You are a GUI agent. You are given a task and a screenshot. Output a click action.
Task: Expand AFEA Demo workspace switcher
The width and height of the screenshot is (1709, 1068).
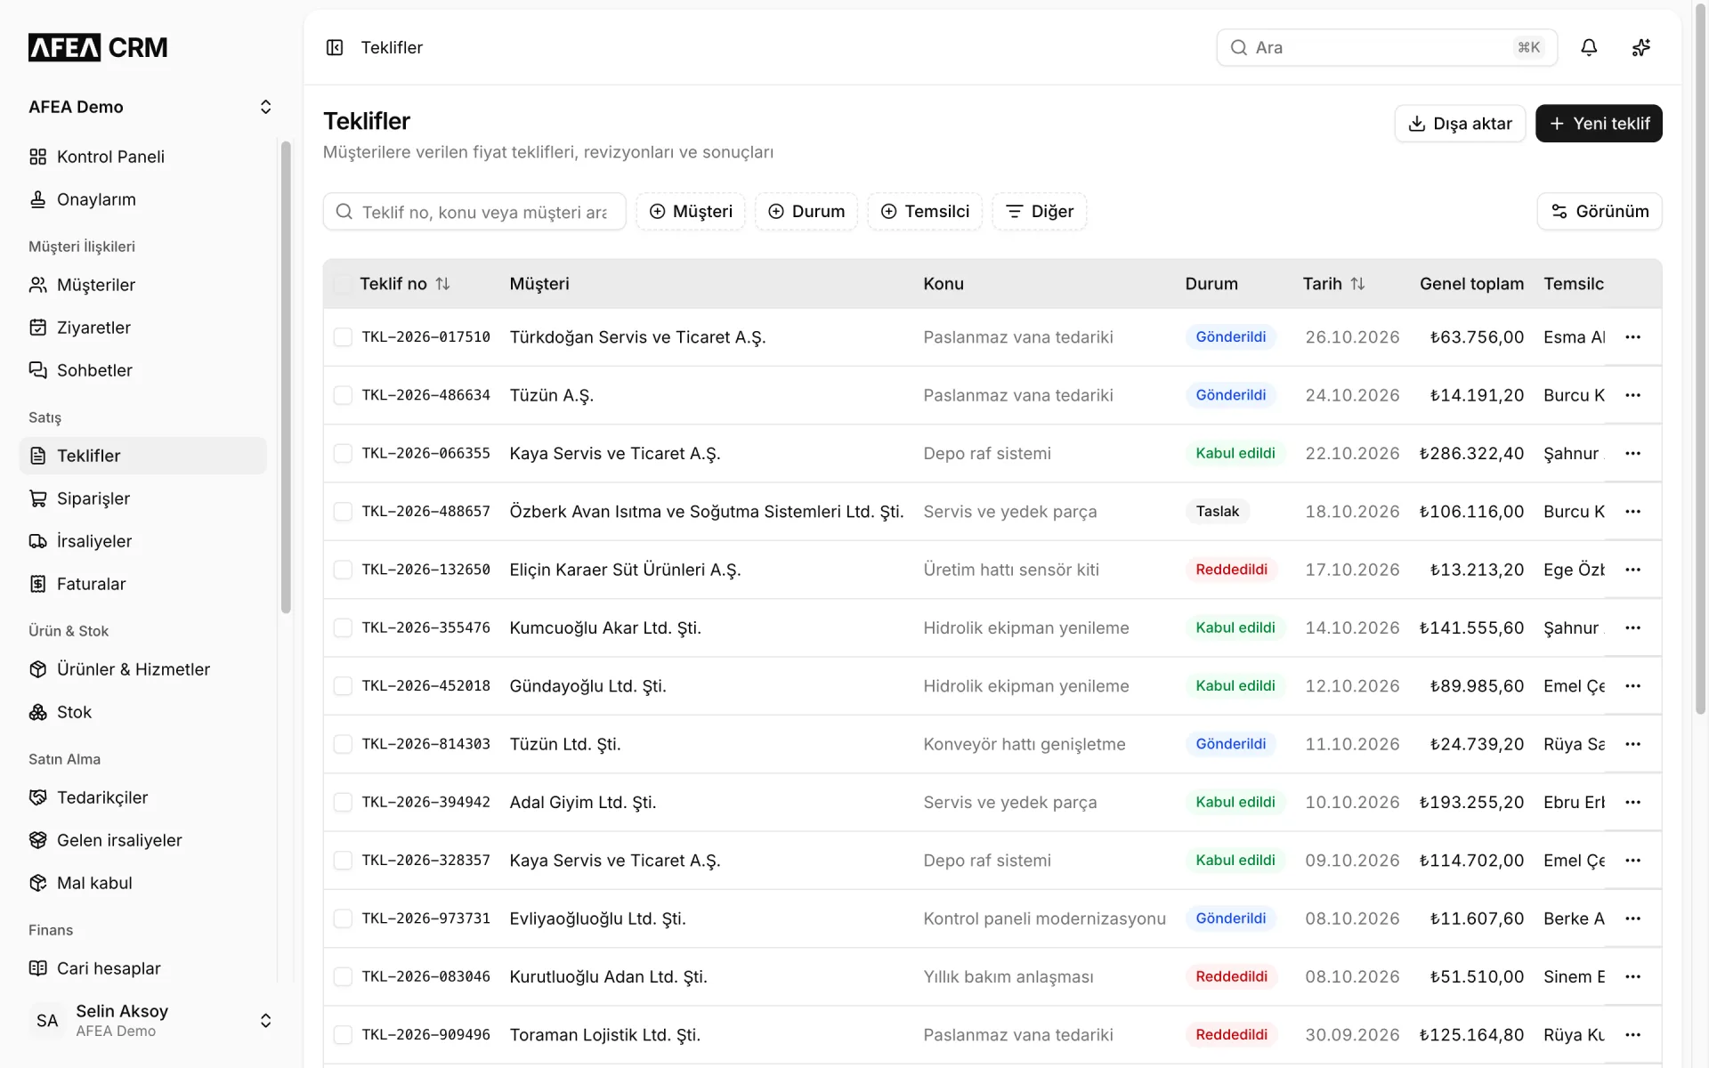(x=150, y=107)
